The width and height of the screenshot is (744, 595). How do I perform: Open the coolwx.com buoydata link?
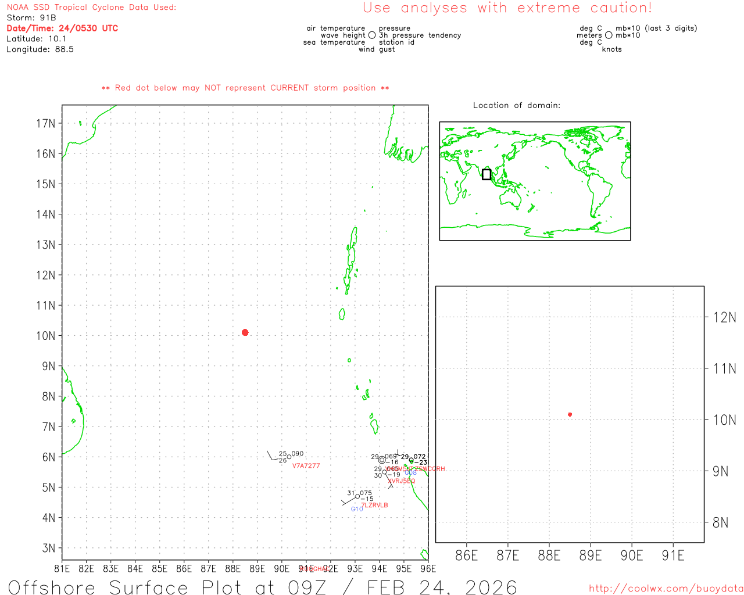666,589
